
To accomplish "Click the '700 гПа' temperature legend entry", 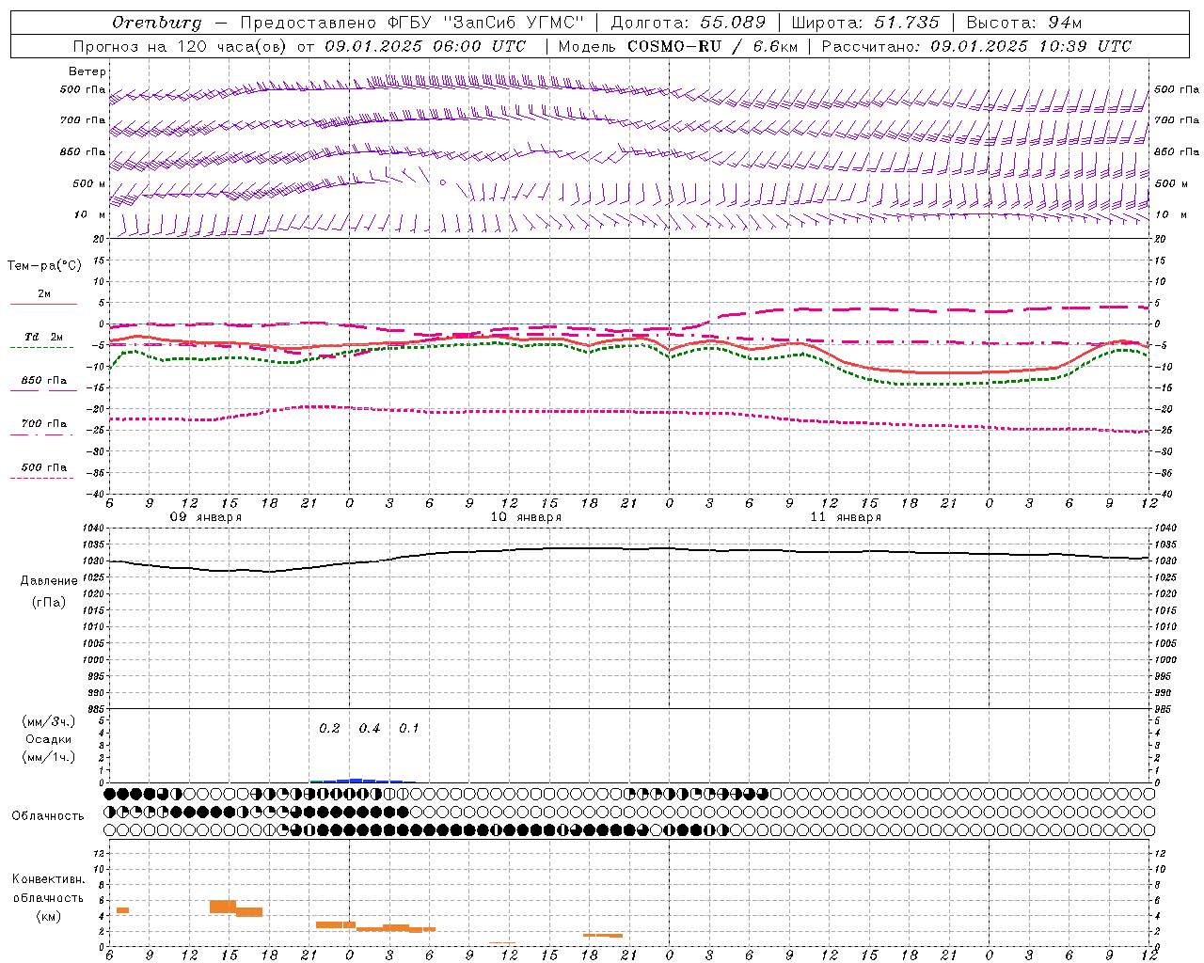I will [44, 423].
